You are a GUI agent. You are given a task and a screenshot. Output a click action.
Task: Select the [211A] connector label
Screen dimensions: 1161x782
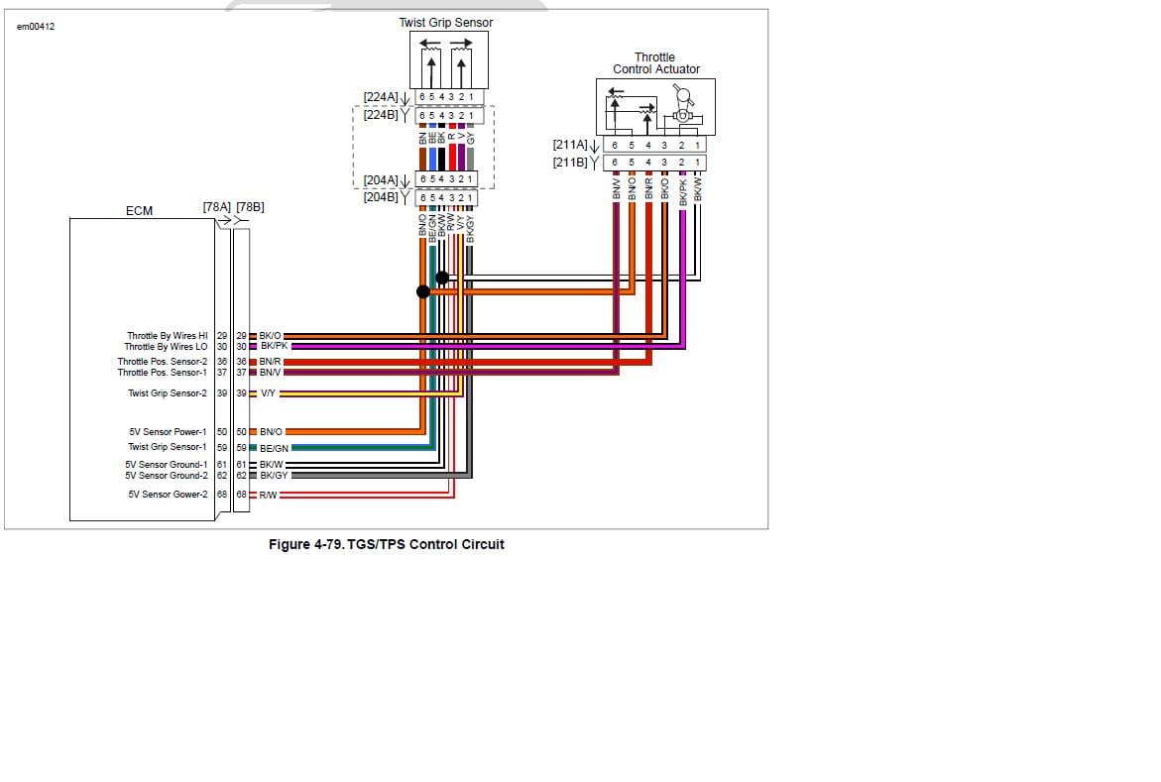tap(570, 145)
